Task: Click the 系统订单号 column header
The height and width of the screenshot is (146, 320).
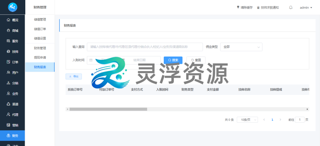Action: tap(75, 89)
